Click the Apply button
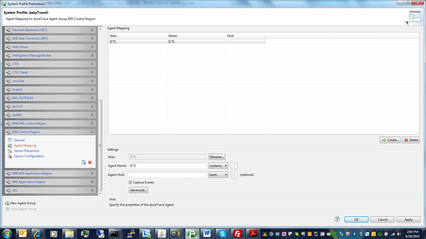This screenshot has height=239, width=426. click(x=409, y=220)
